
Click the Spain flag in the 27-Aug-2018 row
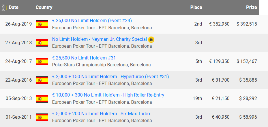[x=42, y=43]
